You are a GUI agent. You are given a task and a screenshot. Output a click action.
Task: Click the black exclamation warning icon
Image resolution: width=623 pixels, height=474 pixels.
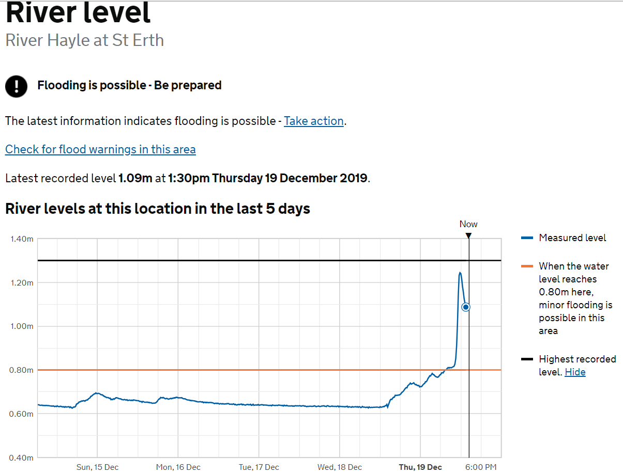click(x=16, y=86)
